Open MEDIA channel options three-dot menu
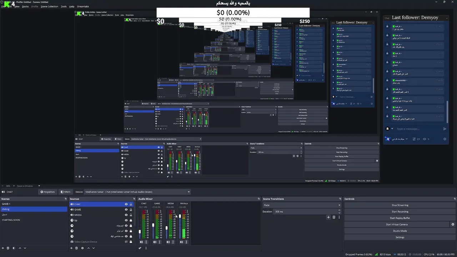Image resolution: width=457 pixels, height=257 pixels. coord(173,242)
